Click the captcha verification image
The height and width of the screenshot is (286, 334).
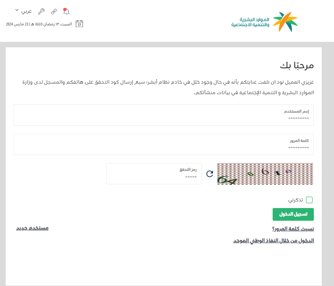coord(265,174)
